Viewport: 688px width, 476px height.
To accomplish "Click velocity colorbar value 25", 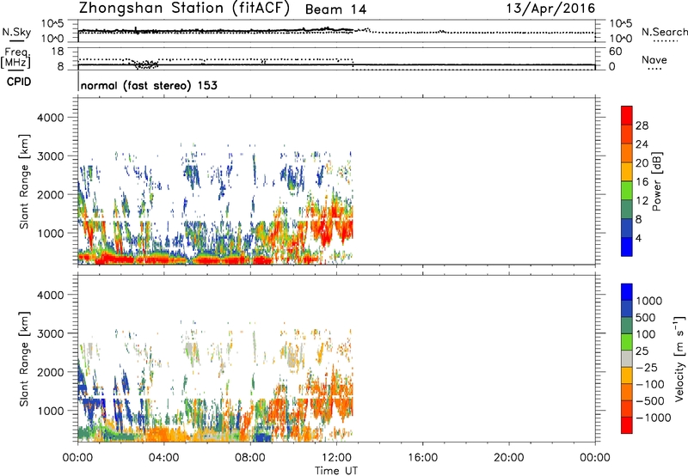I will [642, 351].
